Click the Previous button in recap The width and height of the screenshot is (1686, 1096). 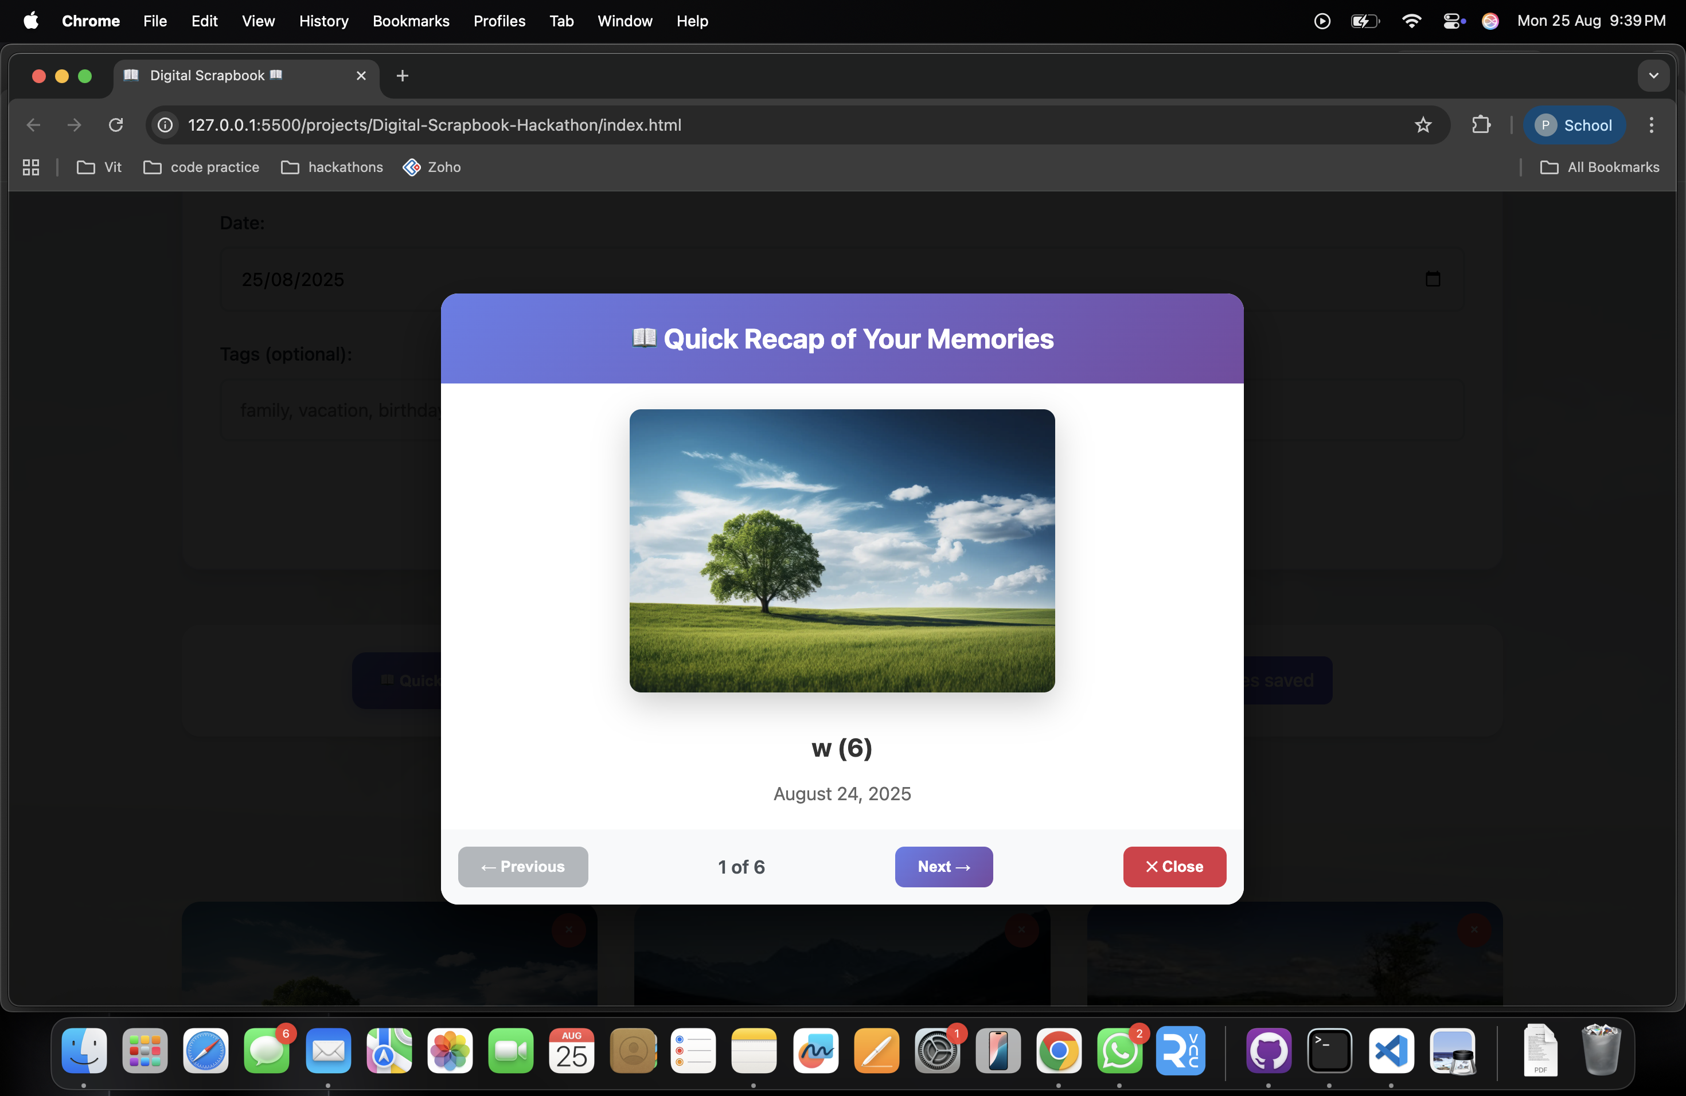pos(523,867)
